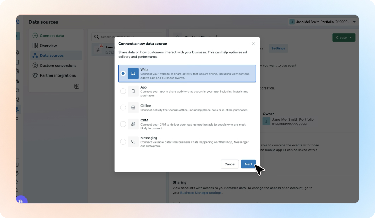375x218 pixels.
Task: Open Custom conversions in the sidebar
Action: coord(56,65)
